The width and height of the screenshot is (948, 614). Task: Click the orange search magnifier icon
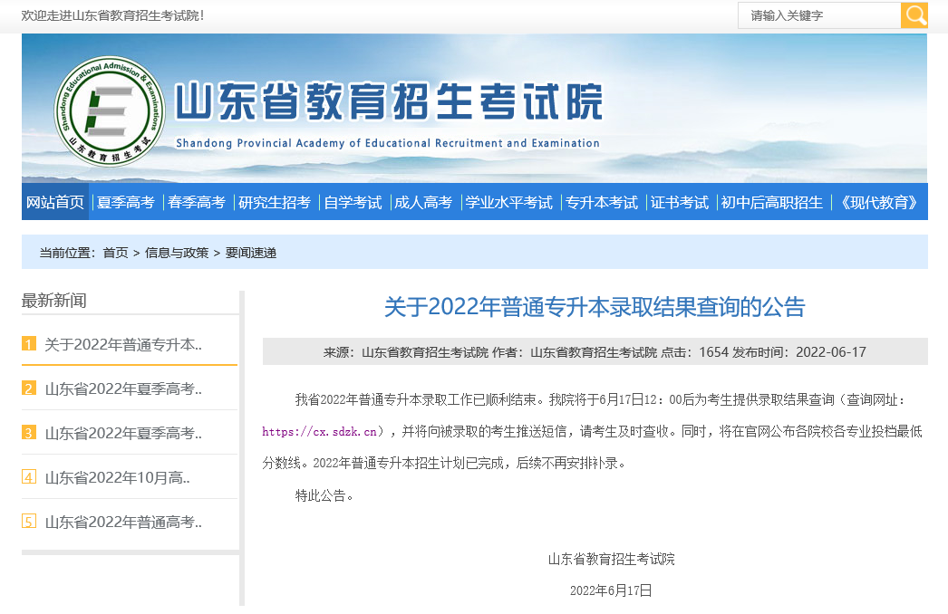point(914,15)
